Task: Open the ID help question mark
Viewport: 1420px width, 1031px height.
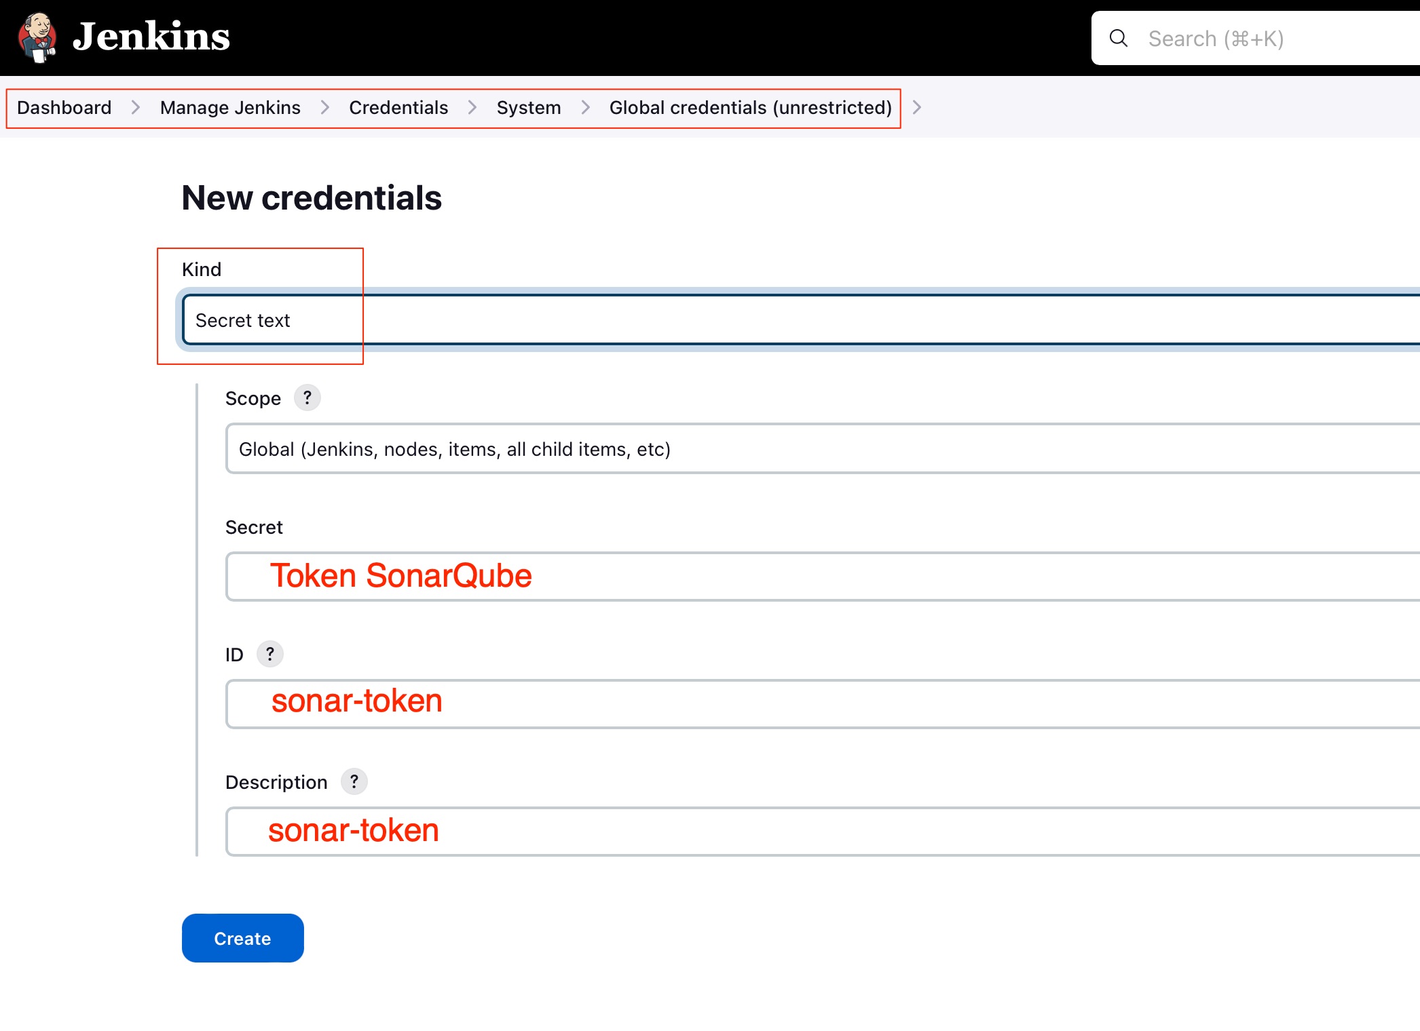Action: tap(269, 654)
